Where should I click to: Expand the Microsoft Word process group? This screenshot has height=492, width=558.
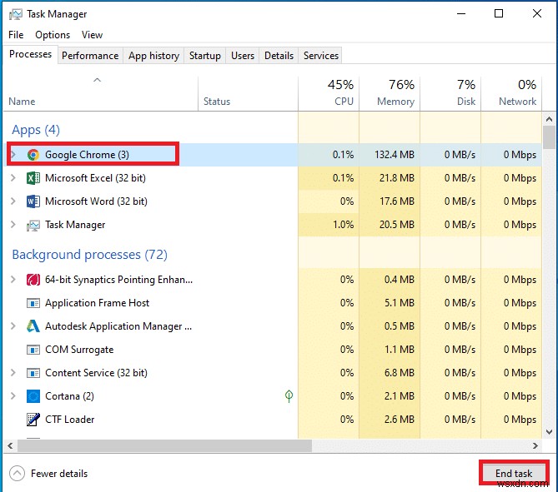pyautogui.click(x=13, y=201)
